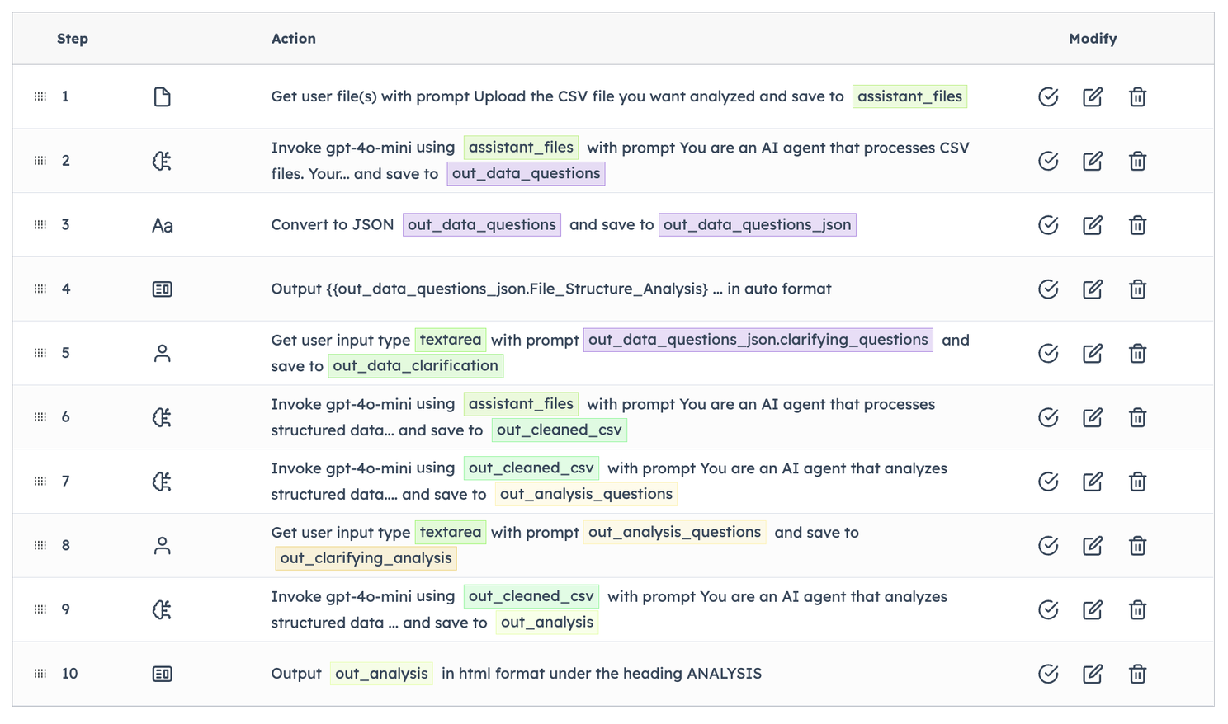This screenshot has height=724, width=1228.
Task: Toggle the checkmark circle for step 1
Action: [1048, 96]
